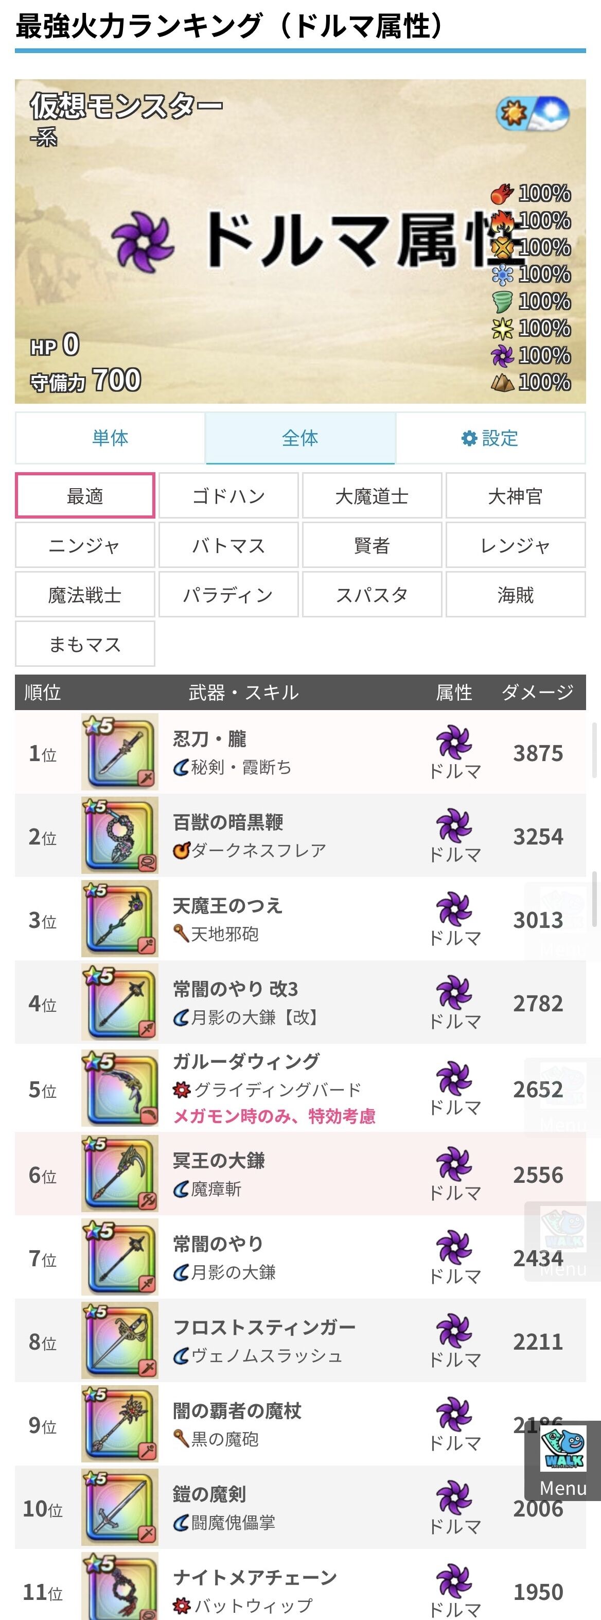Switch to the 単体 tab

(110, 438)
